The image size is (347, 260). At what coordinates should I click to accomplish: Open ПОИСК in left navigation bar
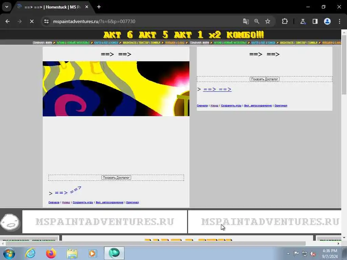click(x=114, y=42)
